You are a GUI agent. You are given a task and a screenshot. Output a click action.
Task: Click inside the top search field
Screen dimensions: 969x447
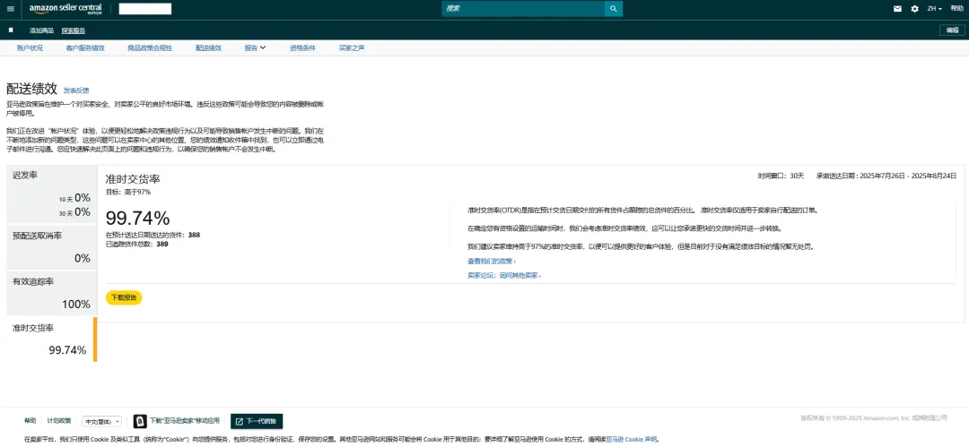pos(522,9)
